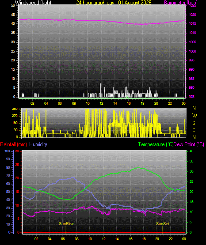
Task: Select the 90 value on wind direction axis
Action: (15, 130)
